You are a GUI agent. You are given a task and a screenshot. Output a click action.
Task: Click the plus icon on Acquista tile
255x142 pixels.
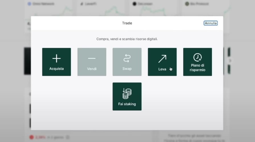click(56, 59)
